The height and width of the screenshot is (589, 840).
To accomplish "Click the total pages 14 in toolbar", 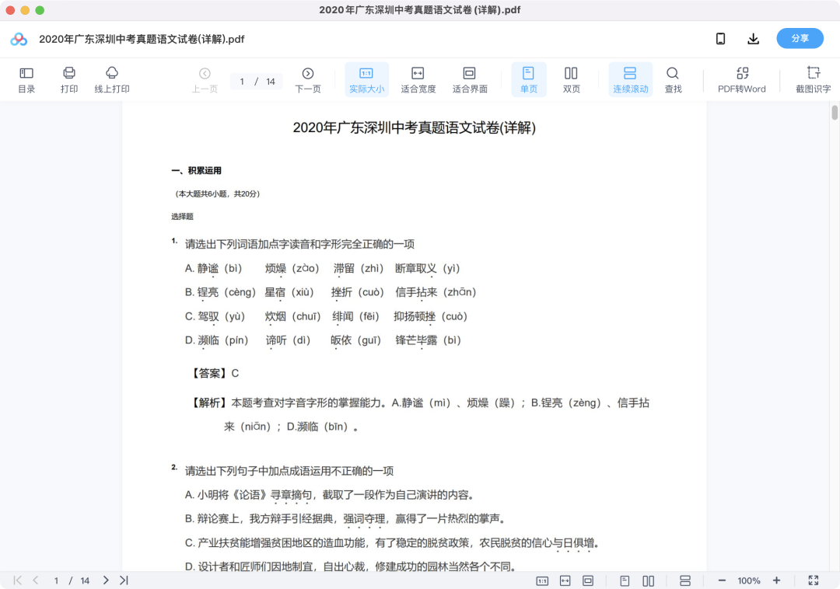I will pyautogui.click(x=271, y=82).
